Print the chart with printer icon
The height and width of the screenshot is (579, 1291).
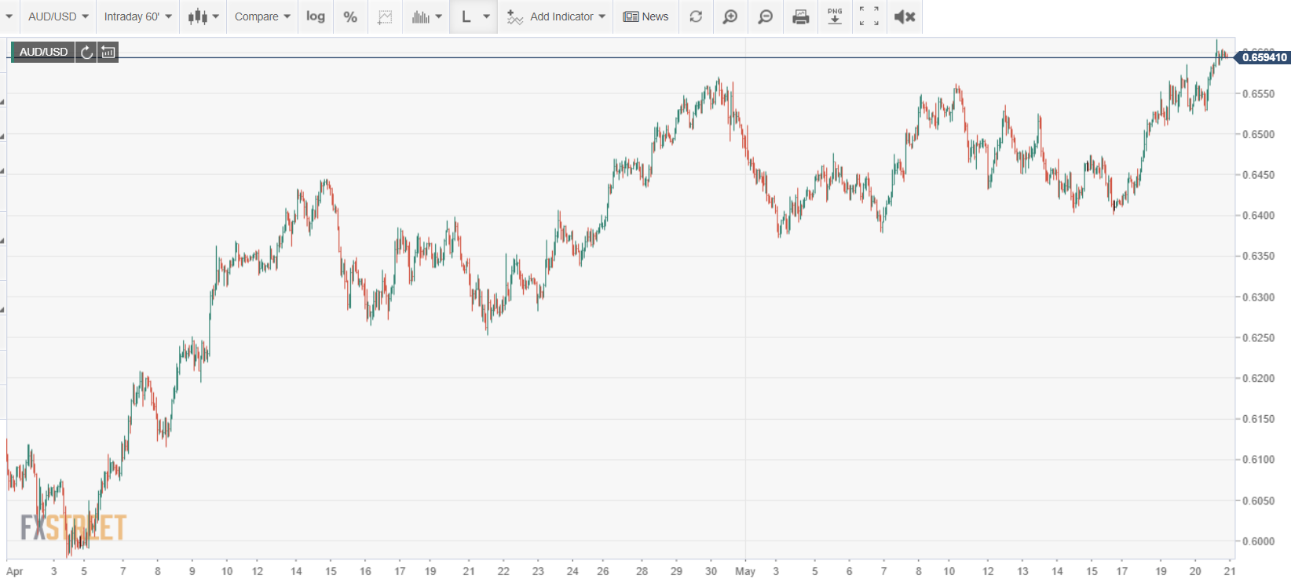(800, 16)
